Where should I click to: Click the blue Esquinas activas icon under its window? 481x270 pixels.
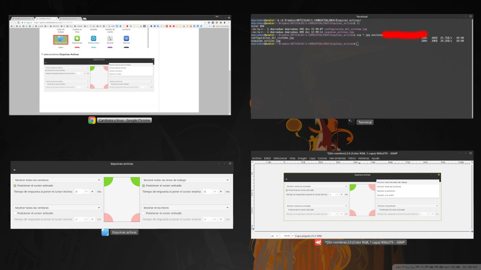[x=105, y=232]
